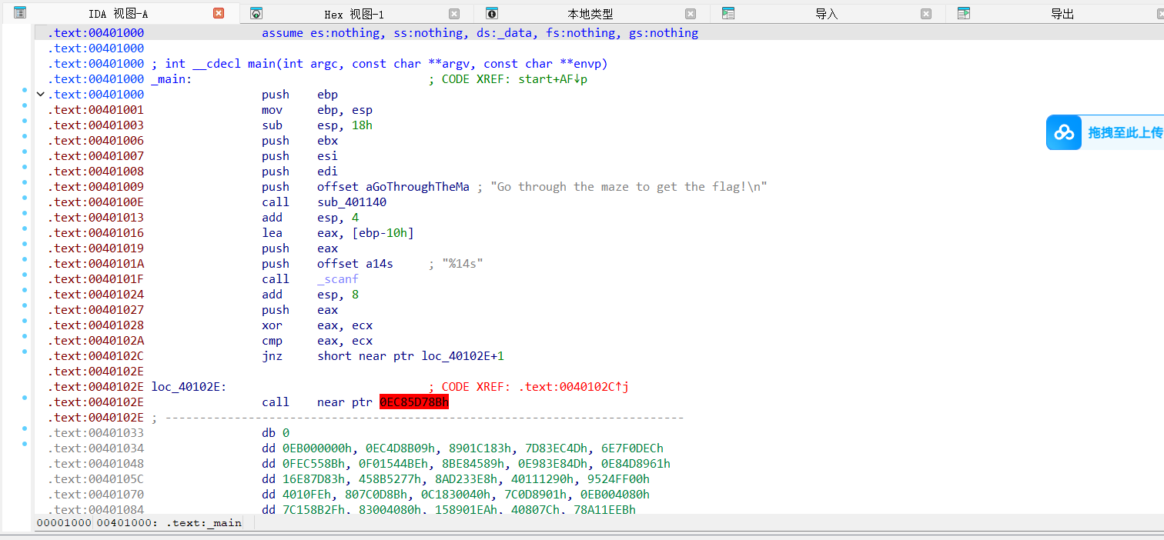Select the dd 0EB000000h data line
This screenshot has height=540, width=1164.
(463, 448)
